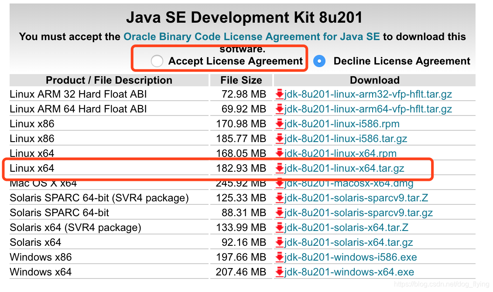This screenshot has height=292, width=493.
Task: Click the Windows x64 row label
Action: (x=41, y=272)
